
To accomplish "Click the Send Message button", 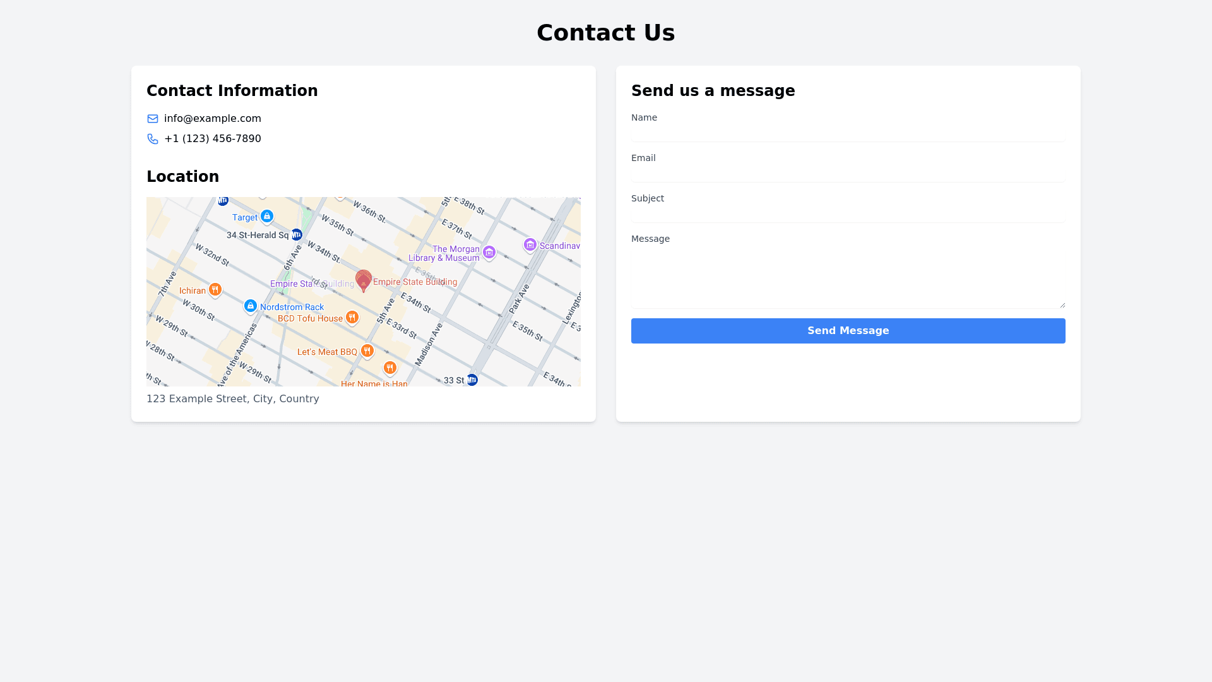I will coord(848,331).
